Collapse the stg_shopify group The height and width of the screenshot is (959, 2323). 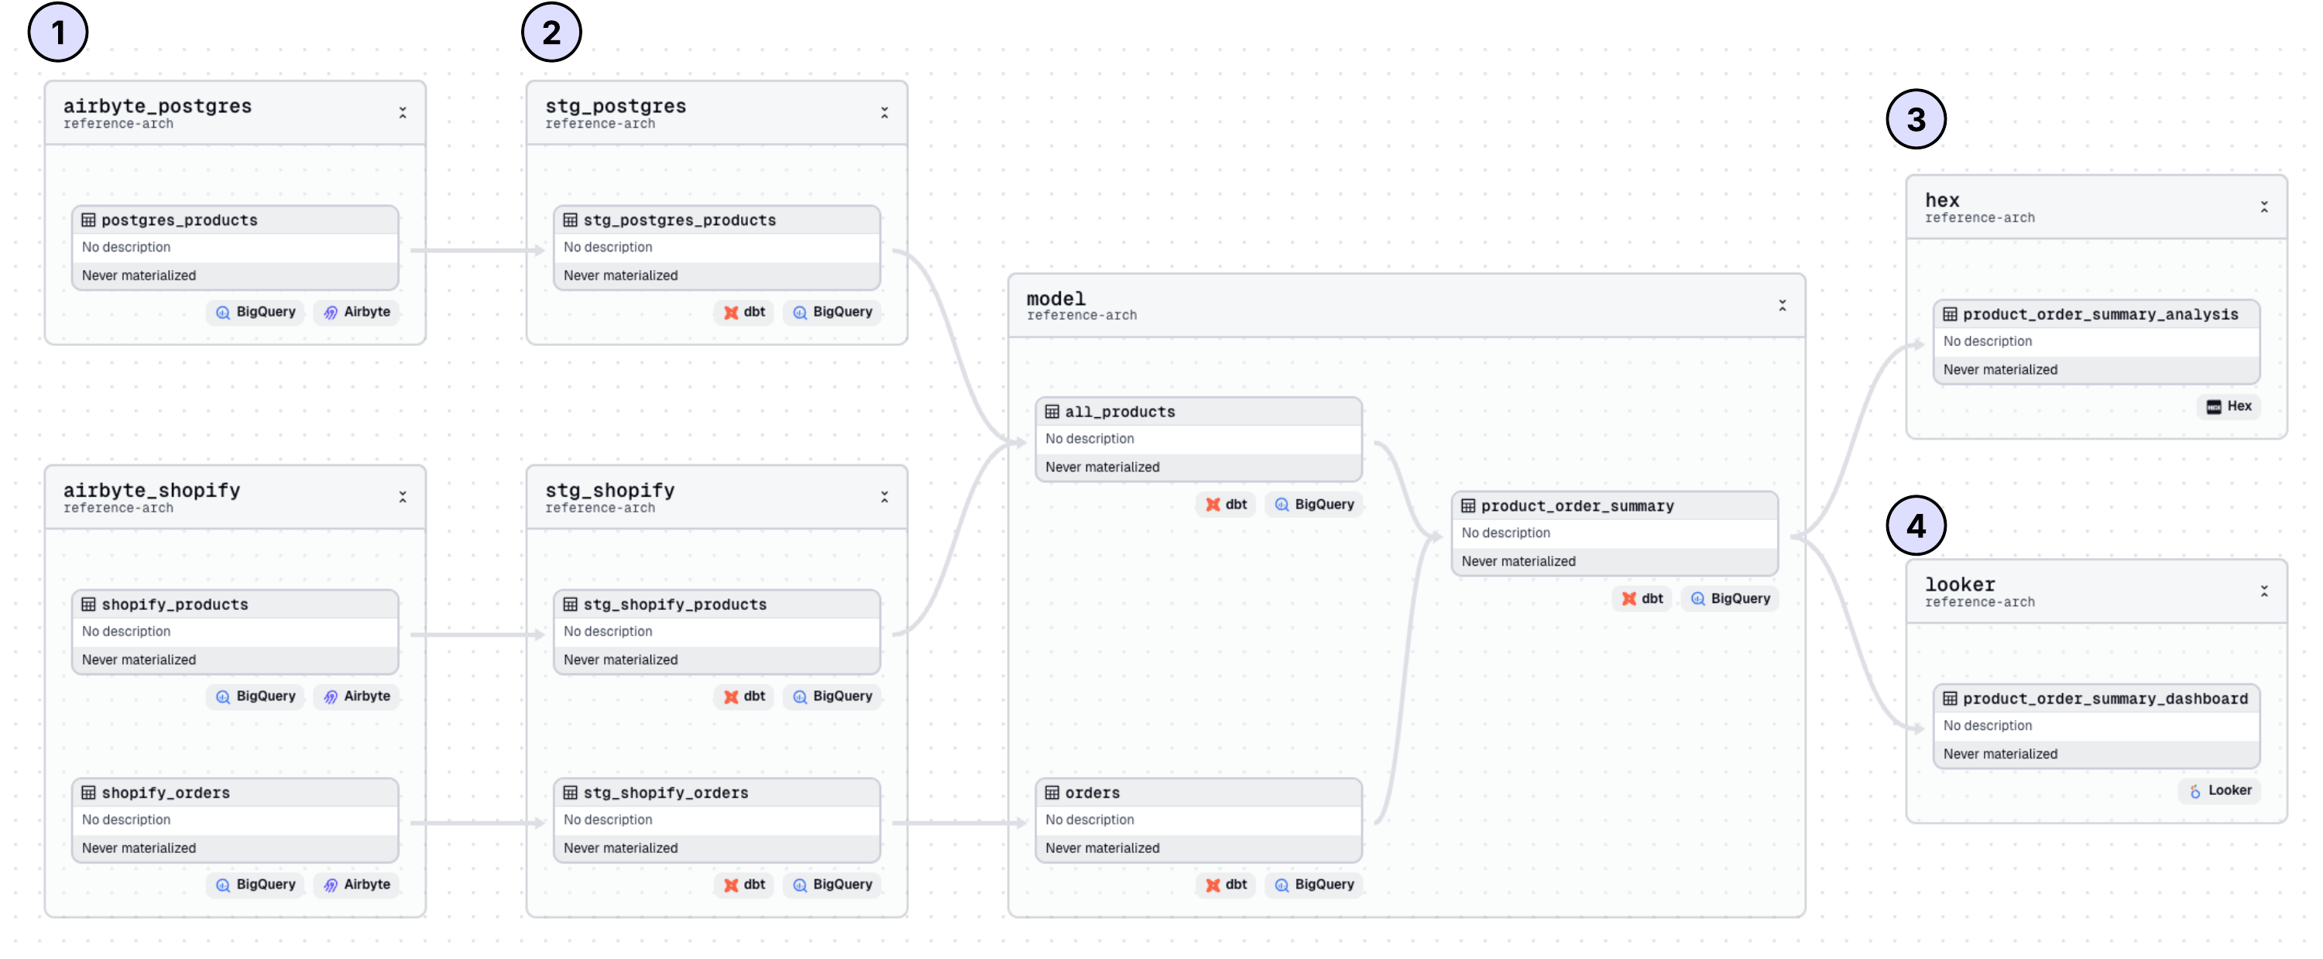(884, 497)
